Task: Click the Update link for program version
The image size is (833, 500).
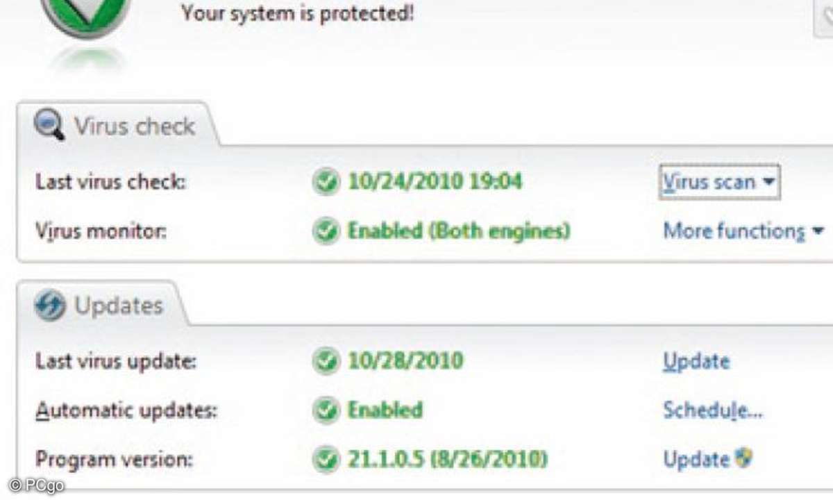Action: [696, 458]
